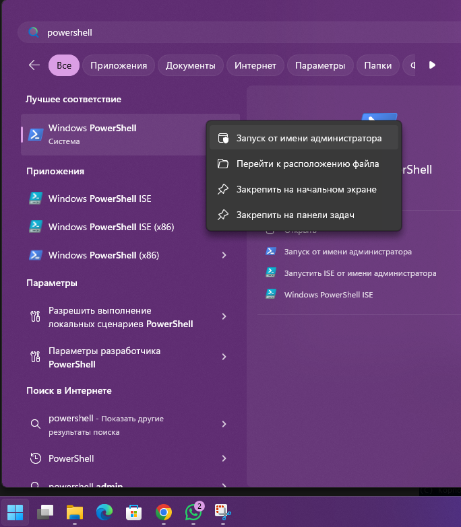Launch Google Chrome from the taskbar
This screenshot has width=461, height=527.
pos(164,512)
